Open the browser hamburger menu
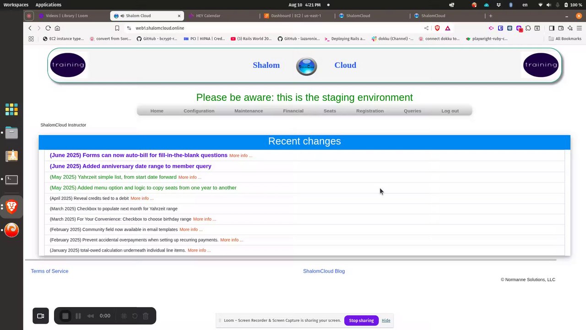Screen dimensions: 586x330 point(579,28)
